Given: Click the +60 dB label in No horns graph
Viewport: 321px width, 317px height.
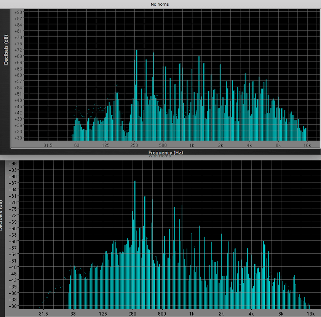Looking at the screenshot, I should (18, 75).
